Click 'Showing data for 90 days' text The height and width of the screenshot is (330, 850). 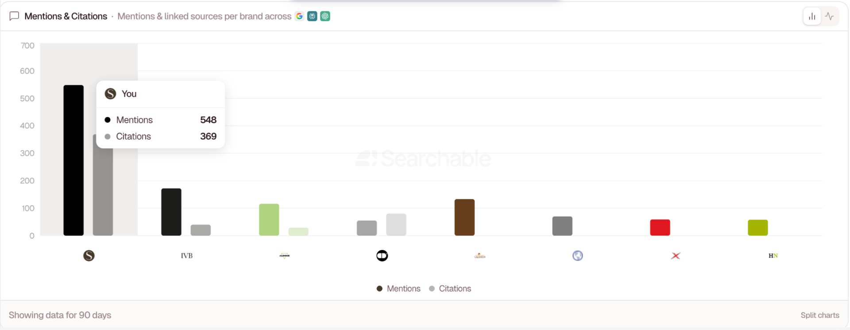(60, 315)
